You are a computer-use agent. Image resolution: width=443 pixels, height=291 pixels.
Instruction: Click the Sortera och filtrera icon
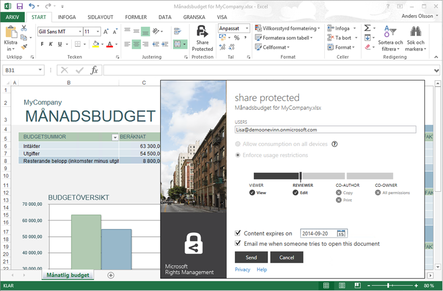(390, 32)
